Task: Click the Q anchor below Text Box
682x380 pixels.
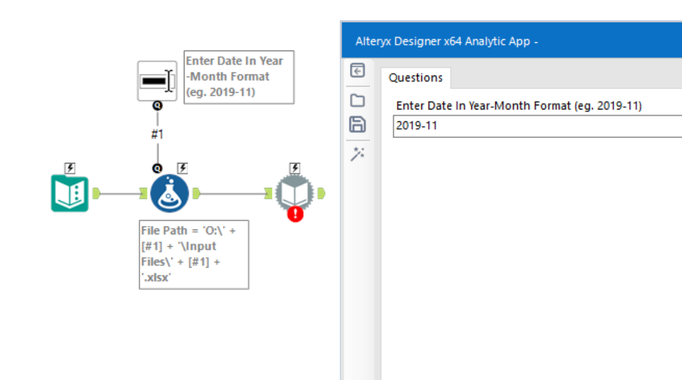Action: [157, 106]
